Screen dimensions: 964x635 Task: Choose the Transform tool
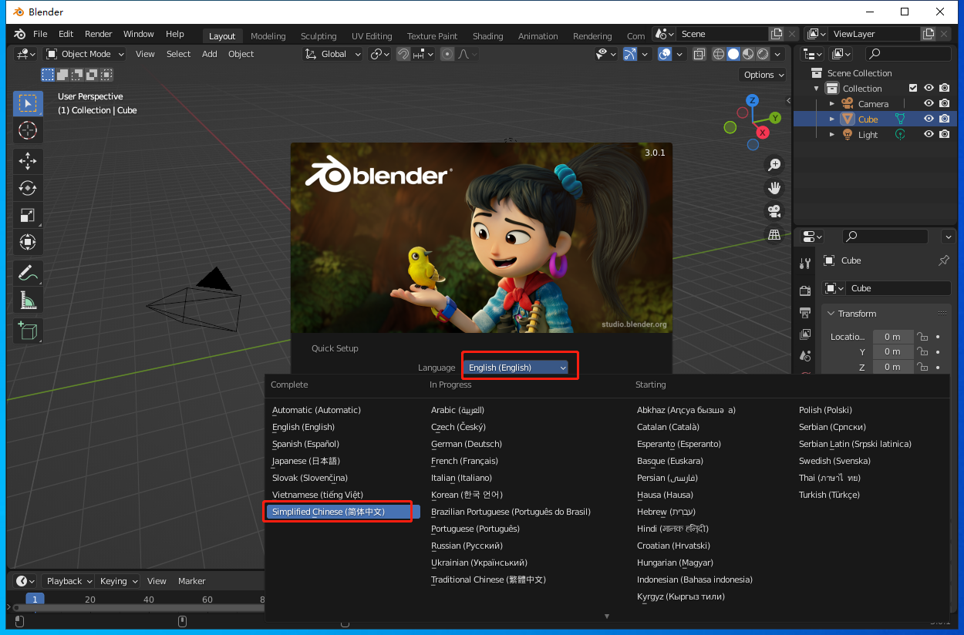point(28,242)
